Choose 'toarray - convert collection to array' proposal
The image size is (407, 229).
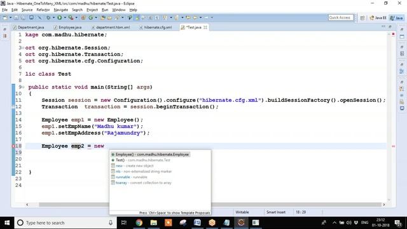tap(141, 183)
